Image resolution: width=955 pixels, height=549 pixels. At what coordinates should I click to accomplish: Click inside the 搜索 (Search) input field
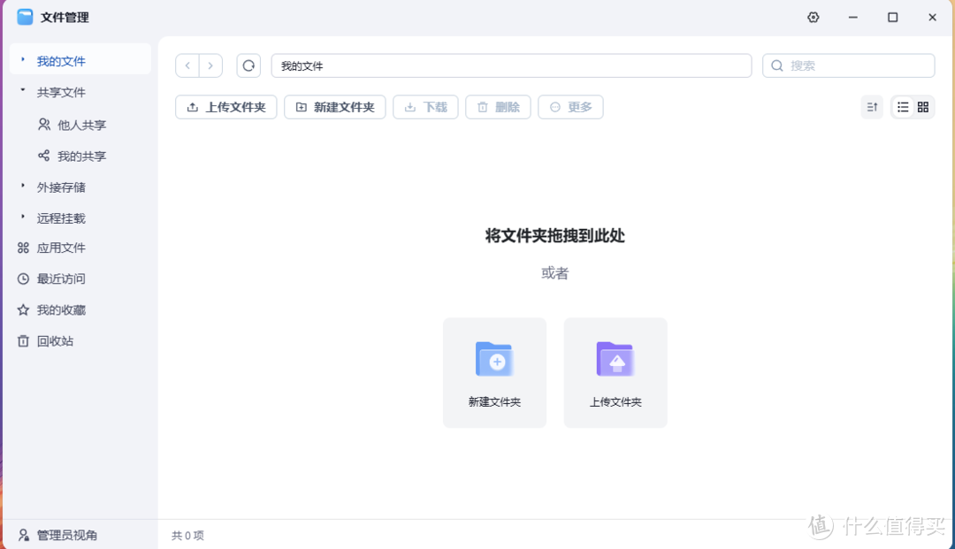click(849, 65)
